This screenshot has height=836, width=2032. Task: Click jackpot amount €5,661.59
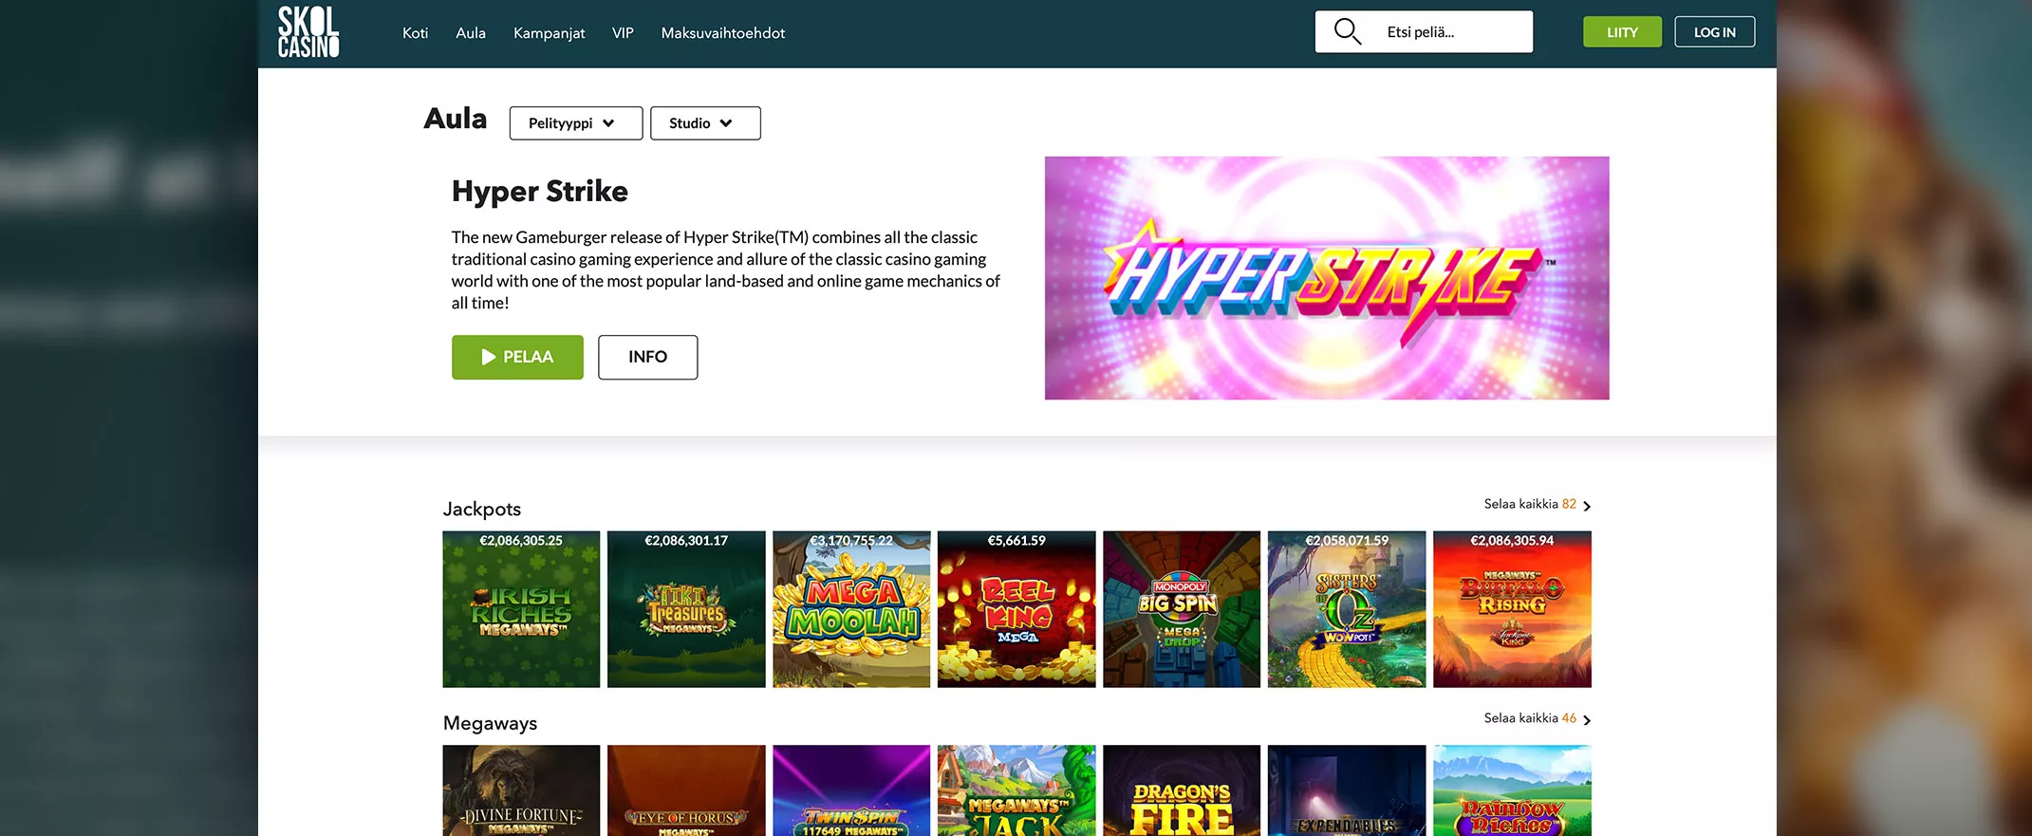[x=1016, y=541]
